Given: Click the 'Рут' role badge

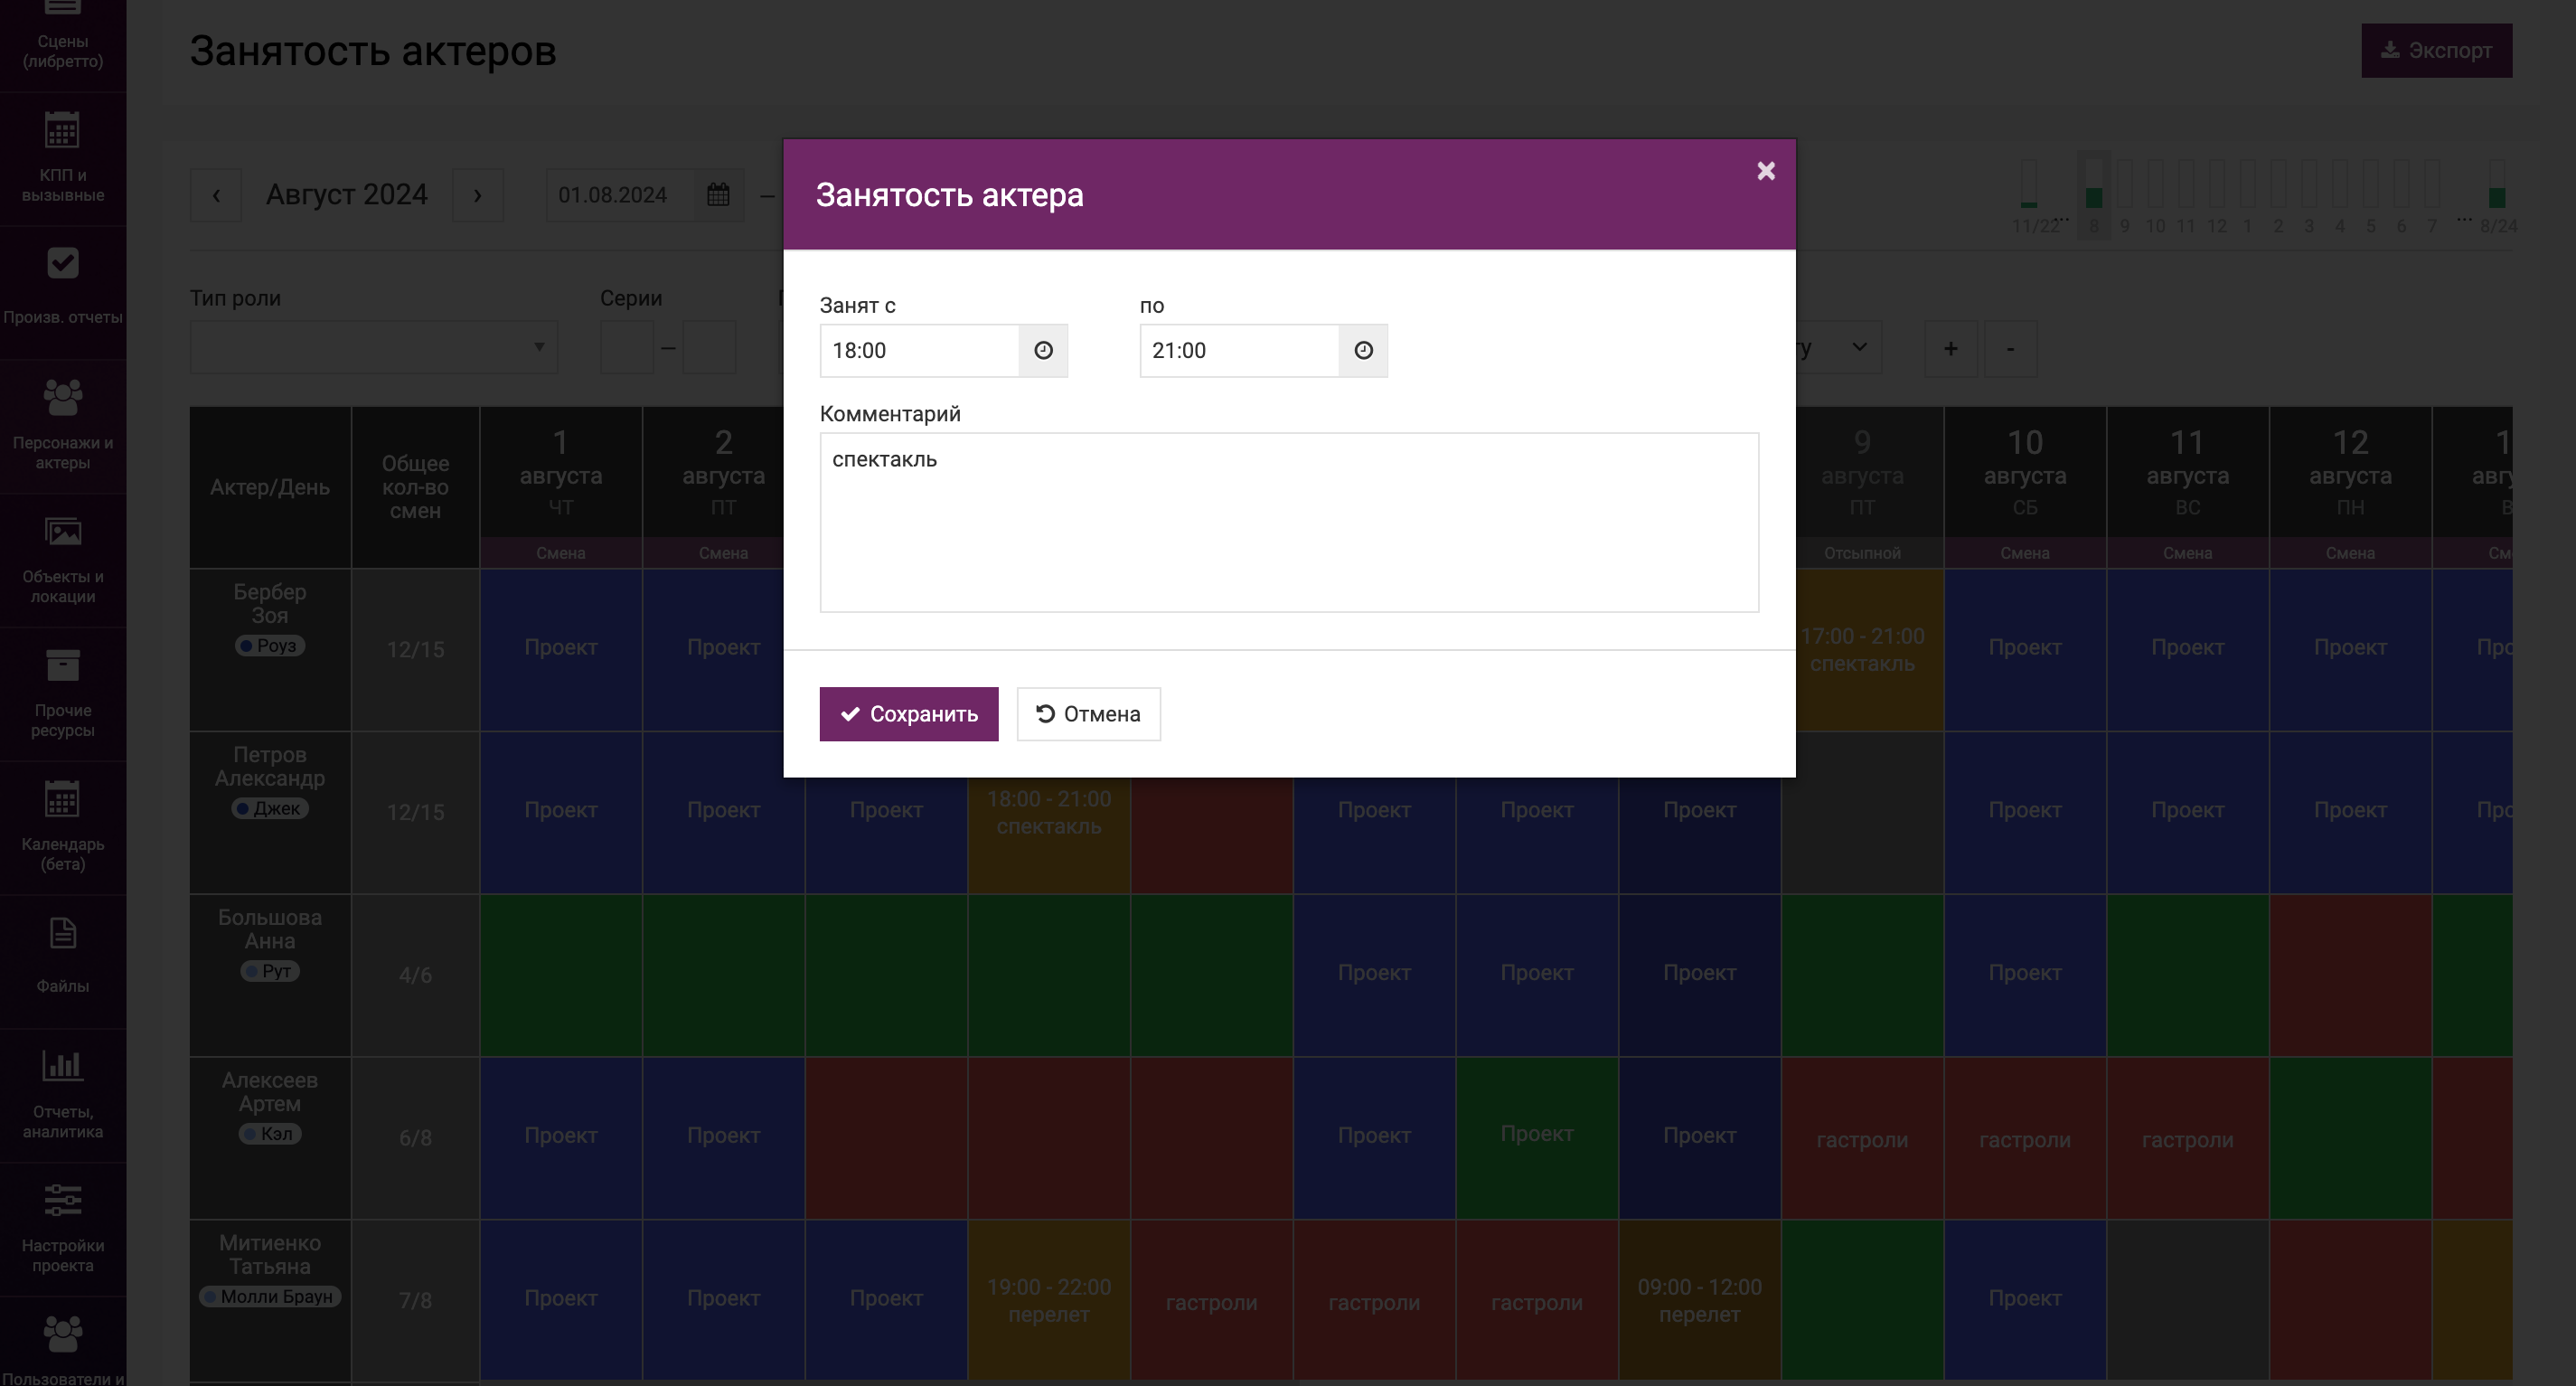Looking at the screenshot, I should pyautogui.click(x=270, y=971).
